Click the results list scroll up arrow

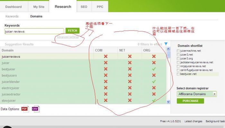[168, 49]
